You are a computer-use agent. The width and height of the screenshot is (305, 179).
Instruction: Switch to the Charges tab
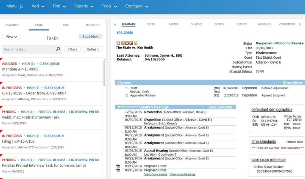click(x=196, y=24)
